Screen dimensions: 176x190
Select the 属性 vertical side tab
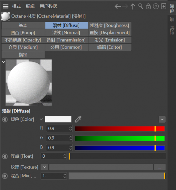pos(172,8)
